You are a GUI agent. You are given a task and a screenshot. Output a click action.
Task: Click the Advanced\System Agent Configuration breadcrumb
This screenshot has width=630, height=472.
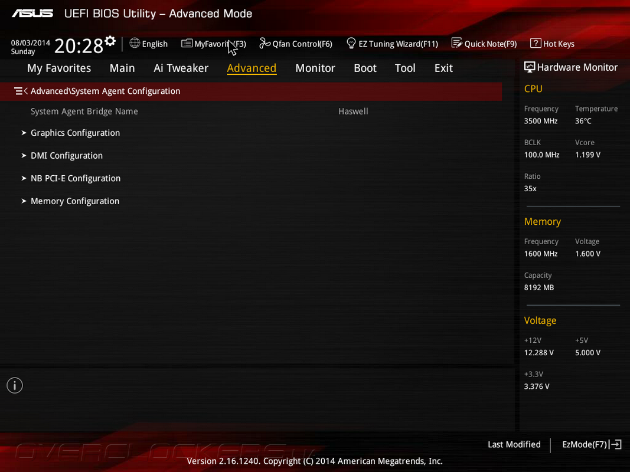coord(105,91)
